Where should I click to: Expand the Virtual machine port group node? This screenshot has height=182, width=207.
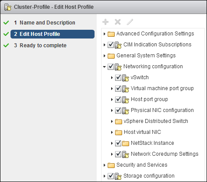(x=112, y=88)
